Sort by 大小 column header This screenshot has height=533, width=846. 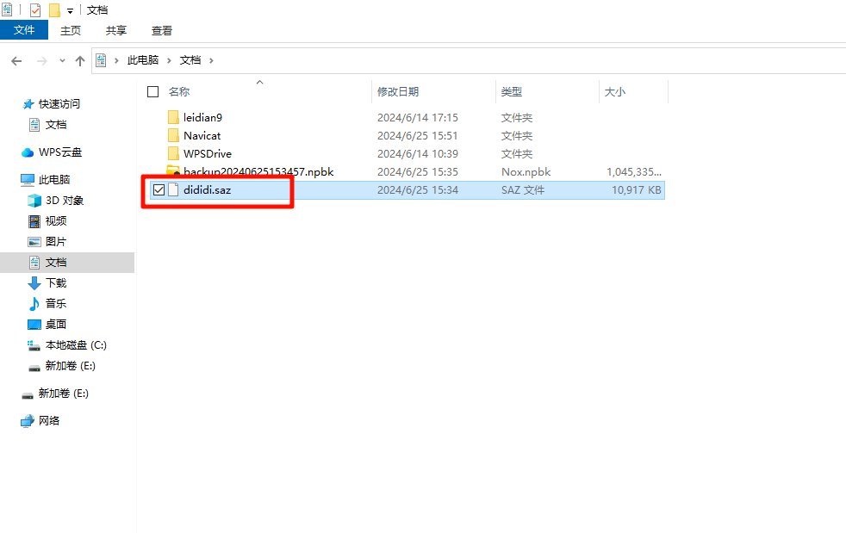[615, 91]
